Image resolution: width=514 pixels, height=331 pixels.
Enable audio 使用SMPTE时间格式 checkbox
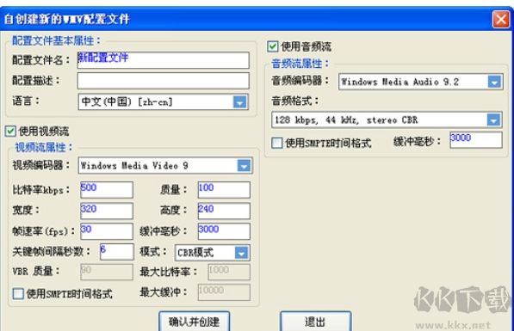277,143
